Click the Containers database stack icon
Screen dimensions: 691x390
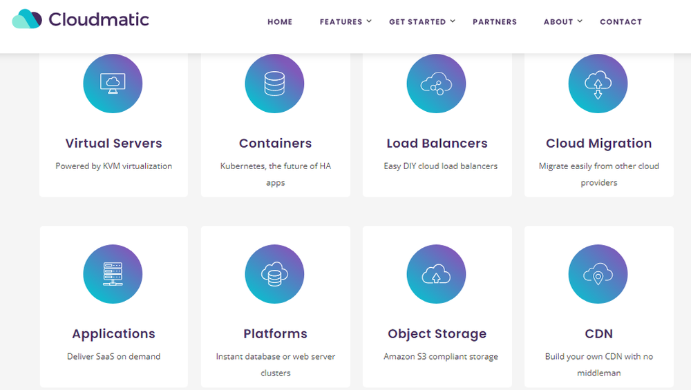pos(274,84)
